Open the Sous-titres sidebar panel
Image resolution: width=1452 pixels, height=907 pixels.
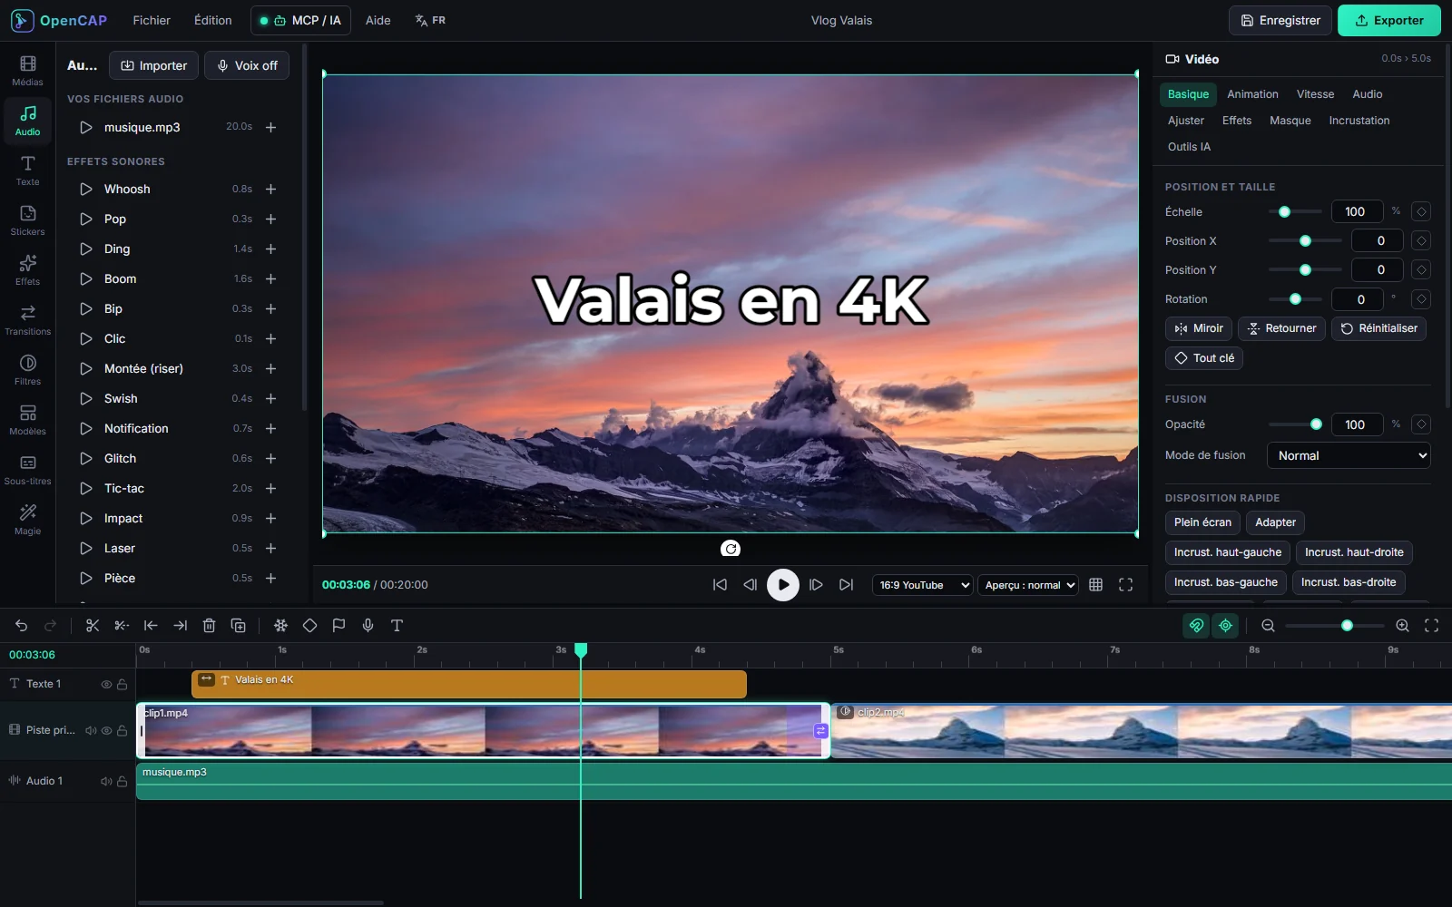(x=27, y=470)
